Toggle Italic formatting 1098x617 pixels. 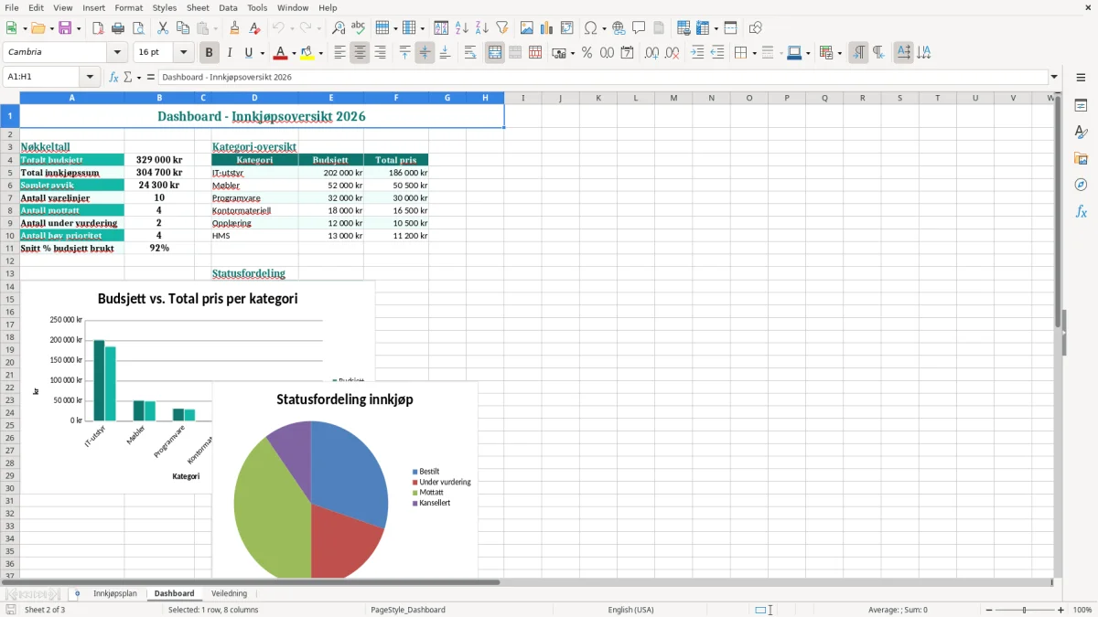(229, 53)
